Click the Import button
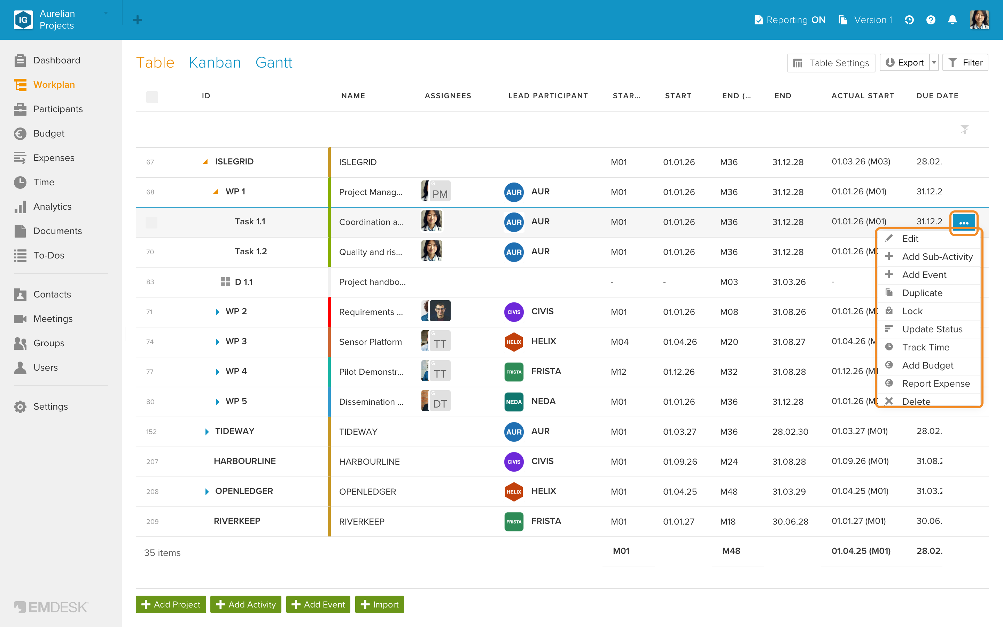Screen dimensions: 1003x627 click(x=379, y=605)
